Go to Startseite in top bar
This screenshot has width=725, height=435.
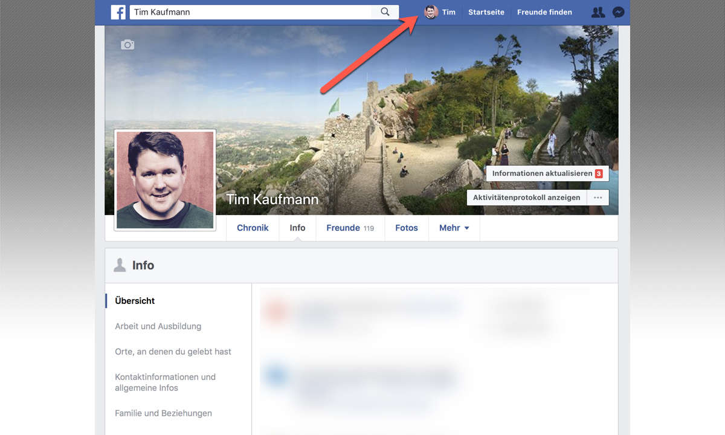click(x=486, y=12)
